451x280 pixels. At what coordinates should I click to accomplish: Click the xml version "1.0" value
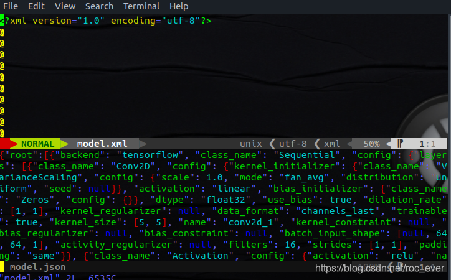click(91, 21)
